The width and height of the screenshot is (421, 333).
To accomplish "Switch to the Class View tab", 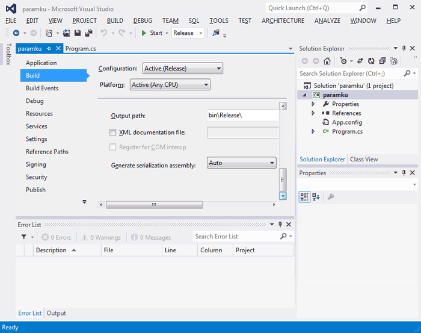I will 364,160.
